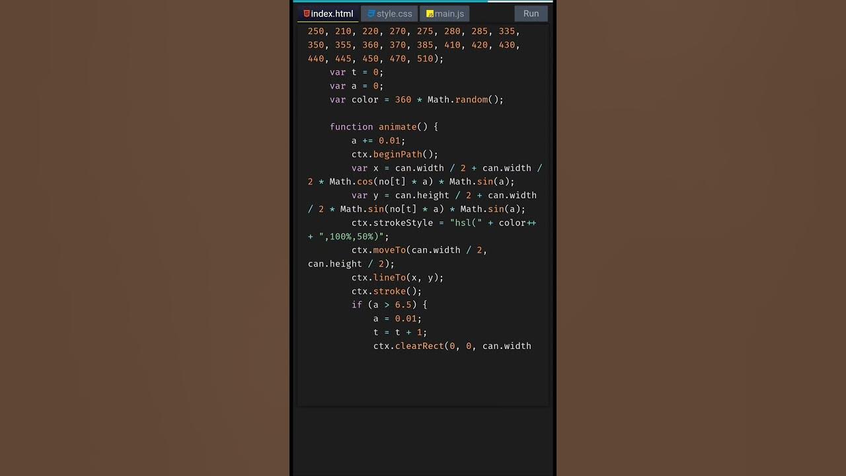
Task: Switch to the style.css tab
Action: coord(389,13)
